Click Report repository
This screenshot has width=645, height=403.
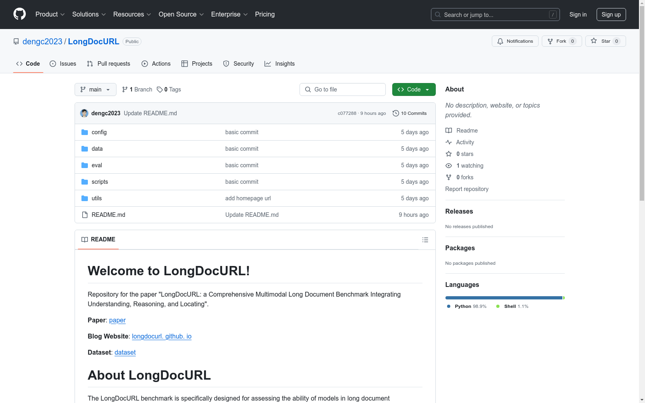[467, 189]
